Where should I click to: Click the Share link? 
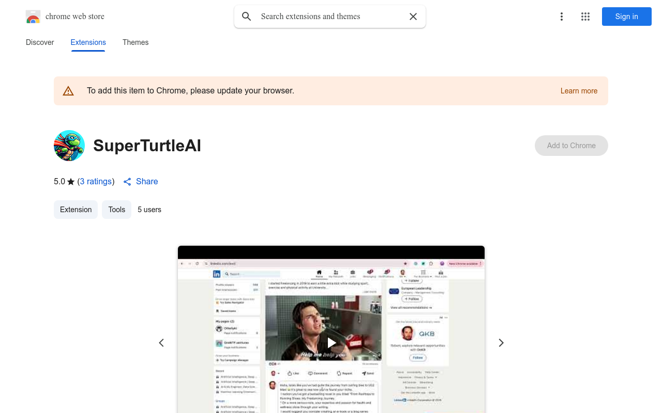point(141,182)
